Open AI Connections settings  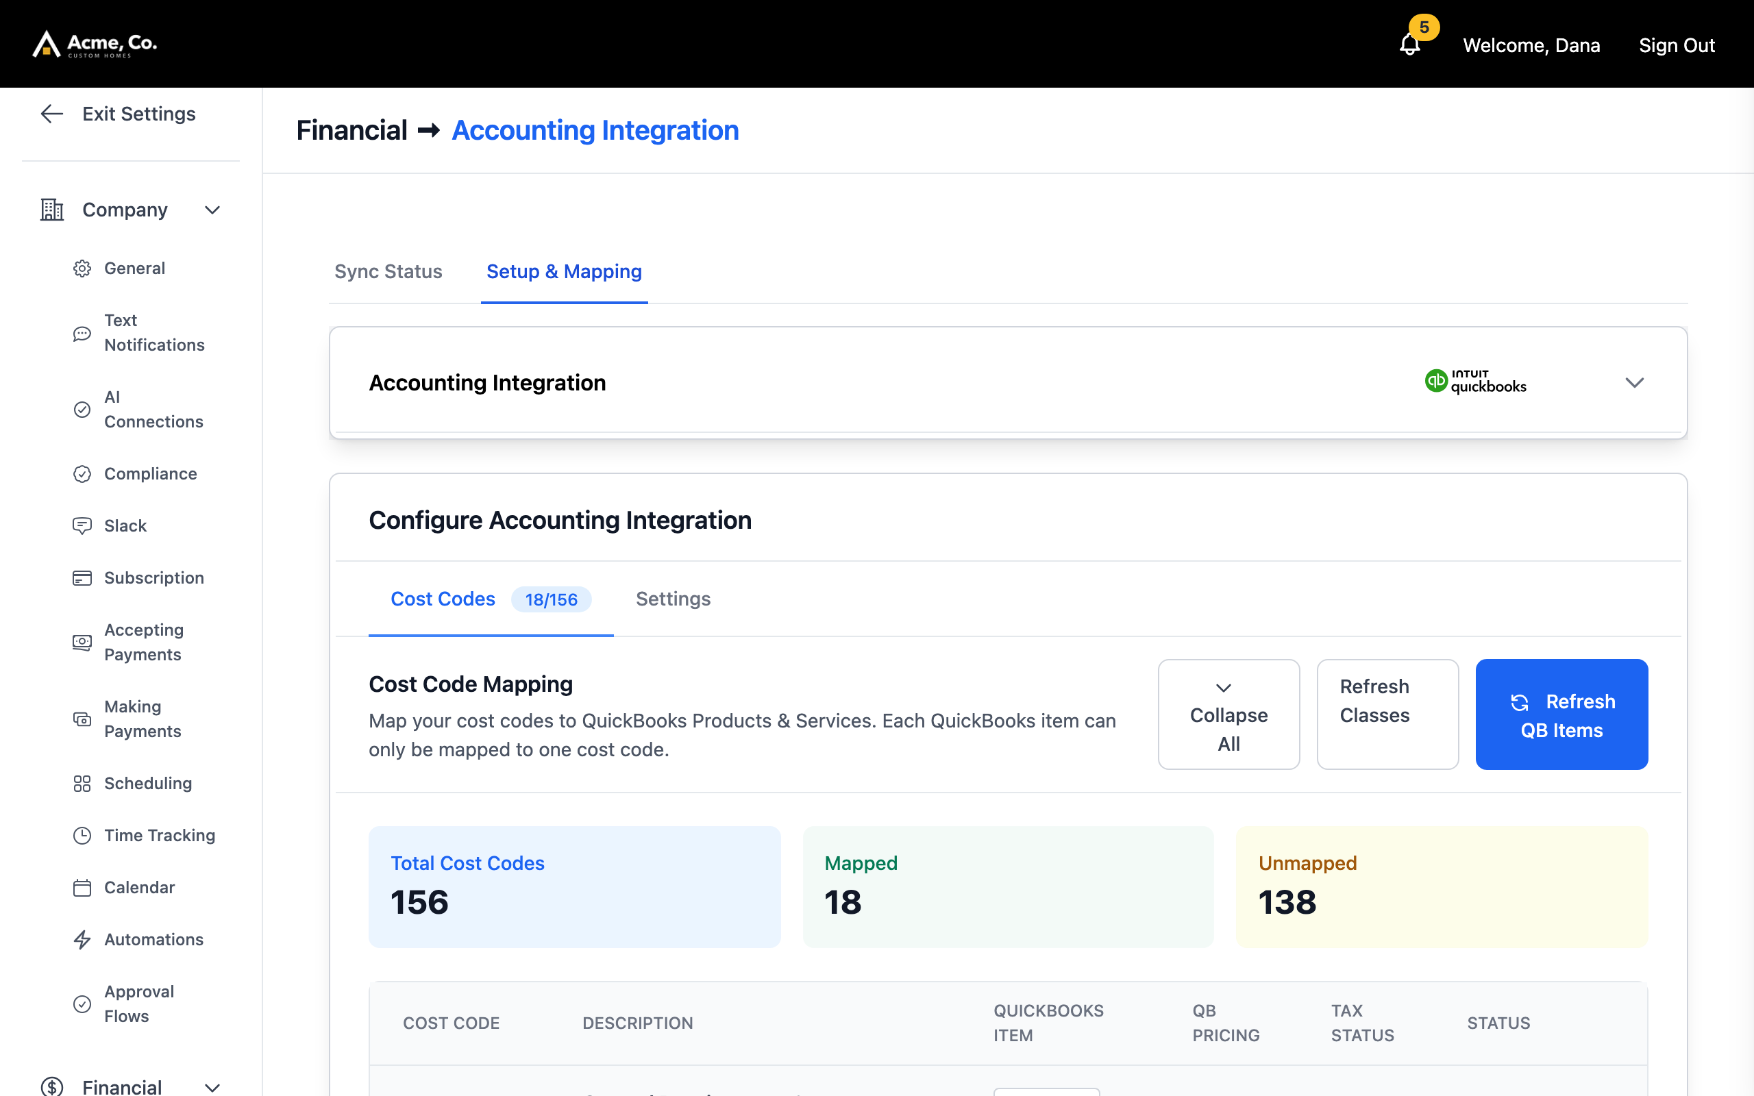click(x=153, y=410)
